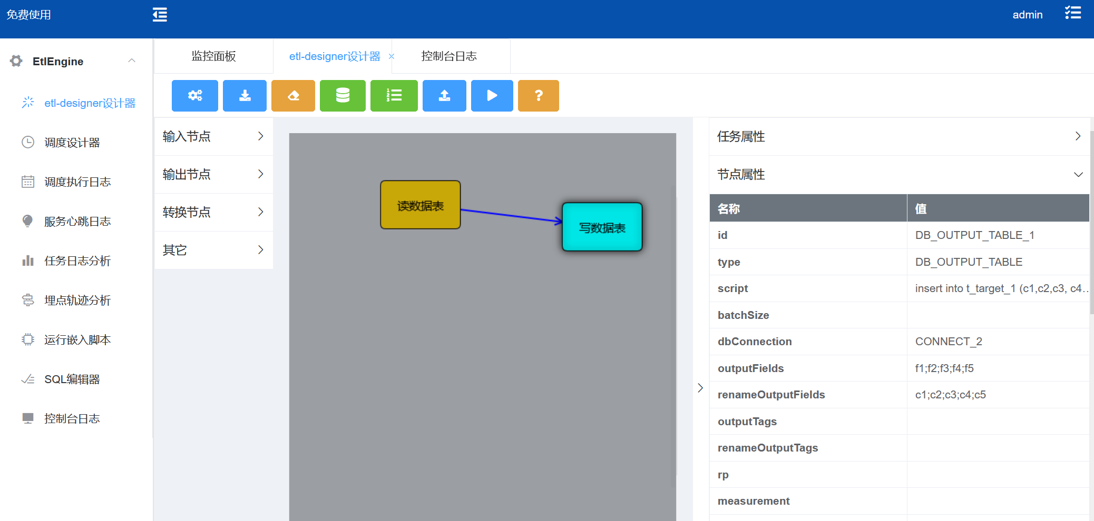This screenshot has width=1094, height=521.
Task: Click the script value insert into t_target_1
Action: 1001,288
